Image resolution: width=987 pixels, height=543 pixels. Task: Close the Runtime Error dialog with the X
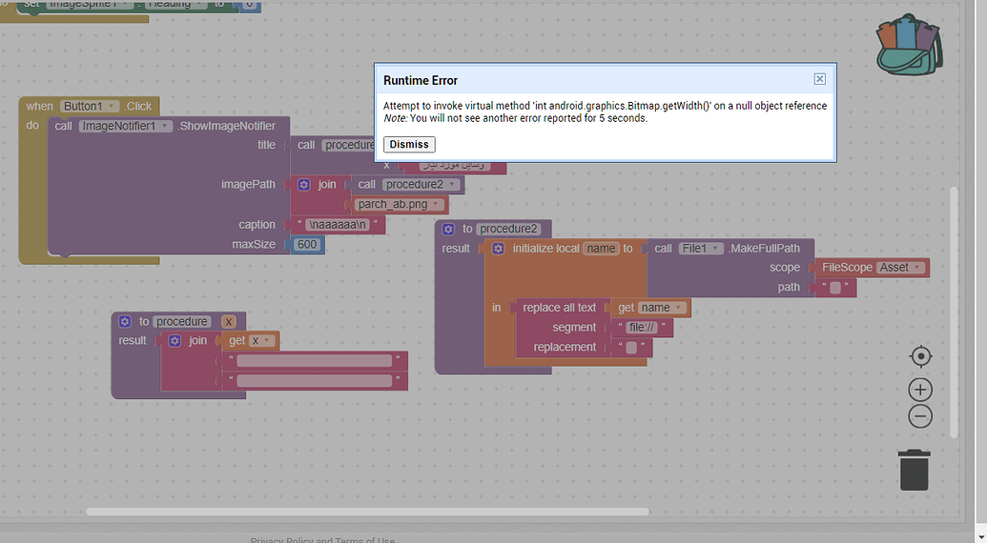pos(819,79)
